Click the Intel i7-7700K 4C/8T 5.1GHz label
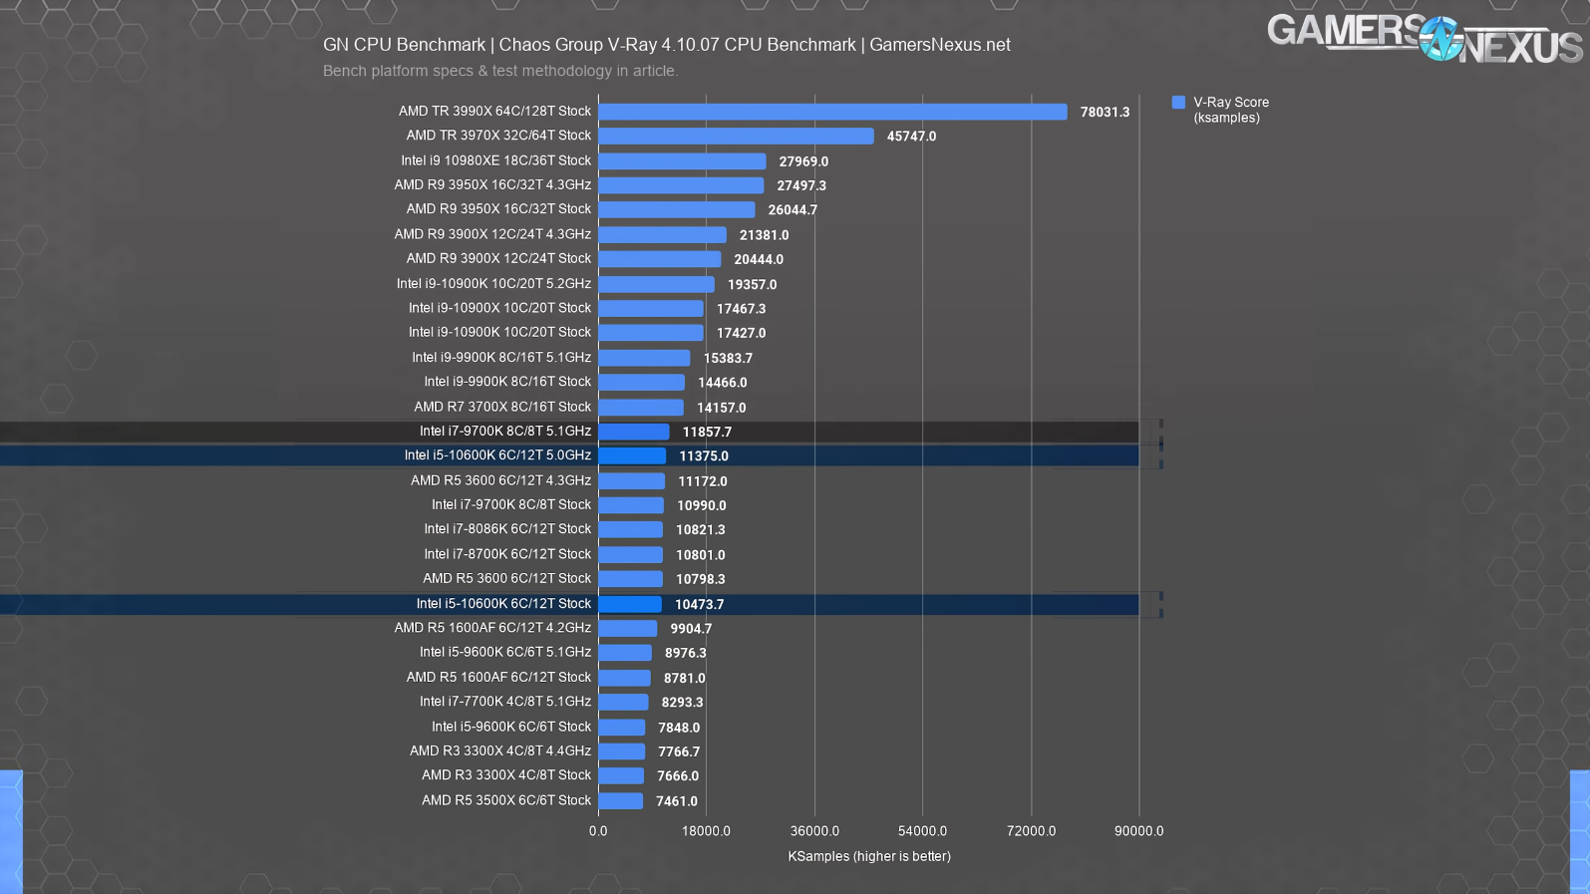 pyautogui.click(x=505, y=701)
